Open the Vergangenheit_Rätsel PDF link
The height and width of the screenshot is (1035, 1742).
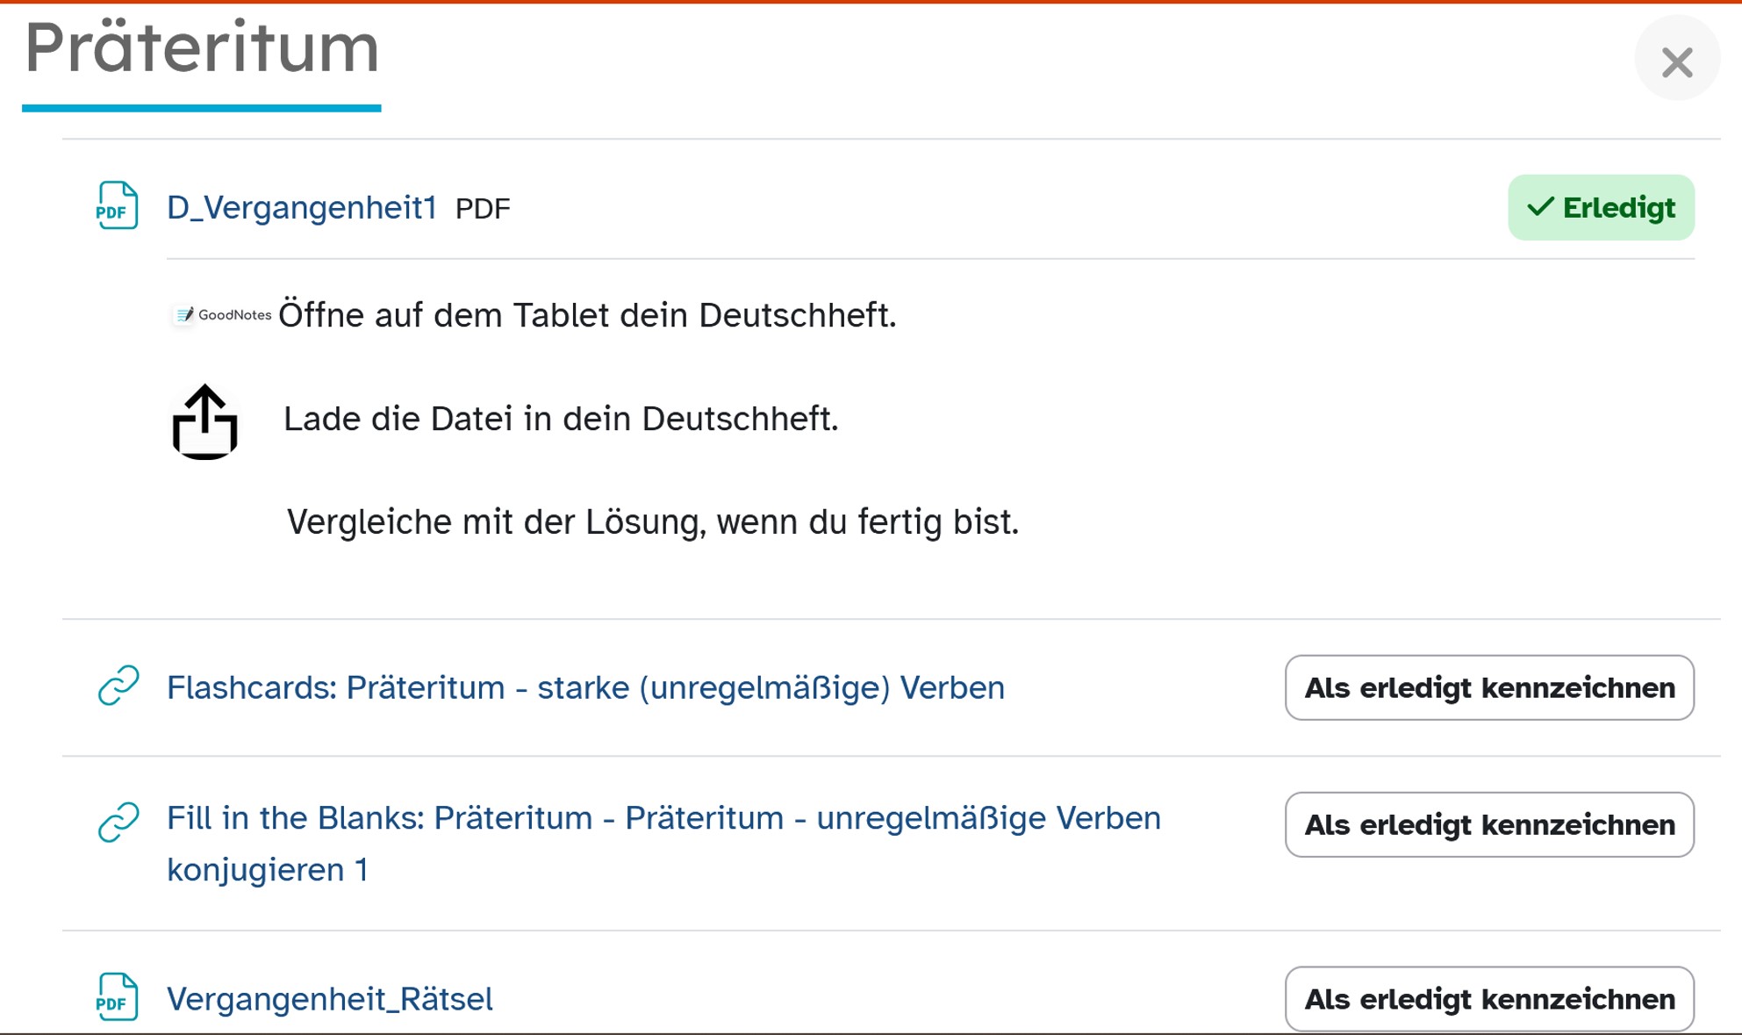pos(330,999)
